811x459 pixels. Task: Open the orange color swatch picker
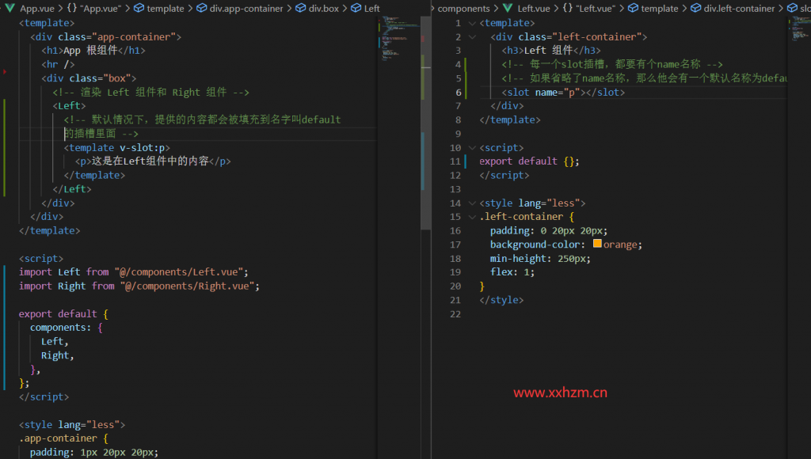point(597,245)
